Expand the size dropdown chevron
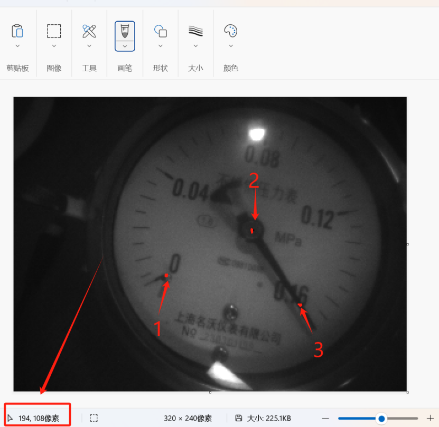Screen dimensions: 439x427 195,45
